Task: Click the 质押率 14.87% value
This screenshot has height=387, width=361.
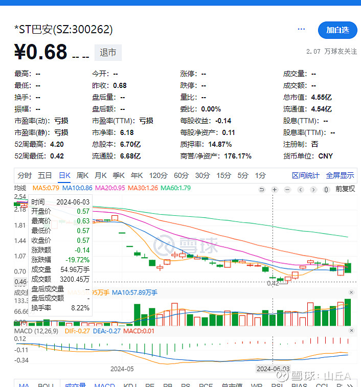Action: pos(220,144)
